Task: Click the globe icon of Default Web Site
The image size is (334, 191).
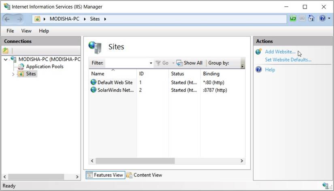Action: 94,82
